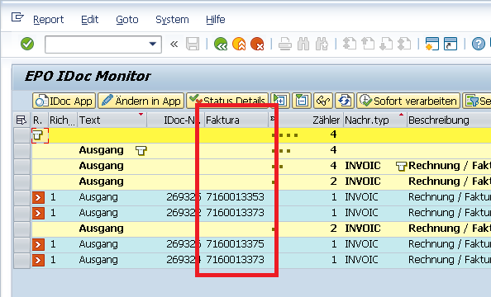Image resolution: width=491 pixels, height=297 pixels.
Task: Exit via the yellow Exit icon
Action: 239,44
